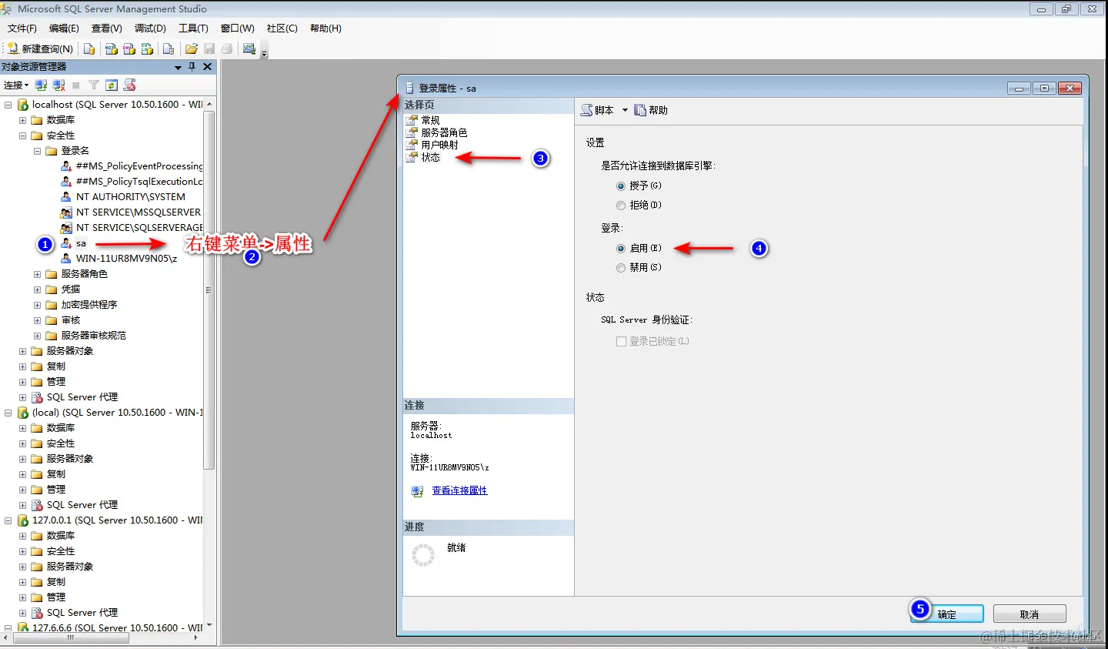Click the Object Explorer horizontal scrollbar thumb
This screenshot has height=649, width=1108.
click(70, 637)
